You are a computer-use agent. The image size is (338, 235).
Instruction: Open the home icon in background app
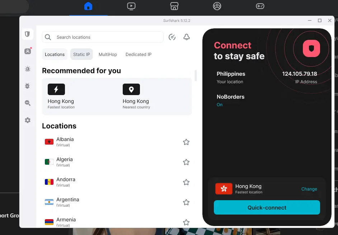[88, 6]
